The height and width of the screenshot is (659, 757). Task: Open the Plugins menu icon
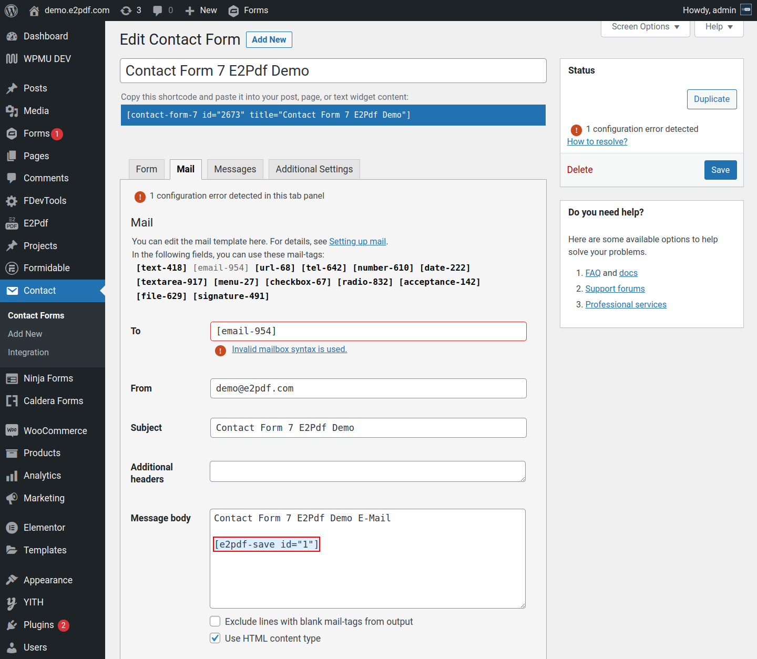click(x=12, y=625)
